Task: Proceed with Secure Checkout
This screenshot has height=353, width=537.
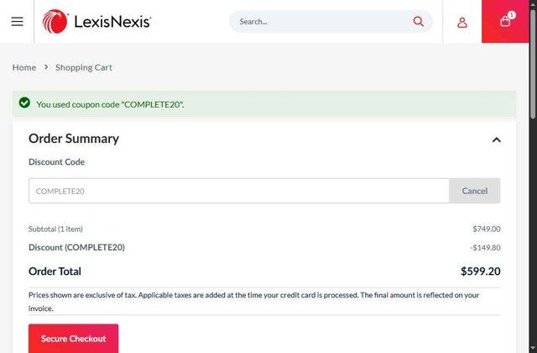Action: click(73, 338)
